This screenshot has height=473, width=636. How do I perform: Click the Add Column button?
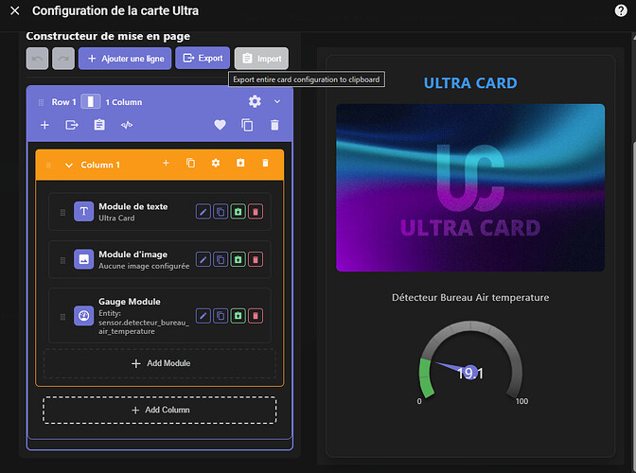click(x=160, y=410)
